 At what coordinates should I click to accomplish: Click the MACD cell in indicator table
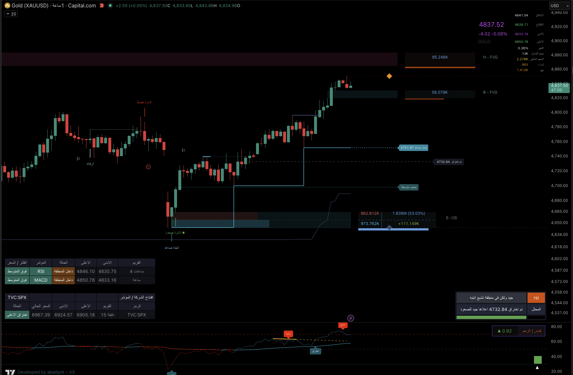point(41,280)
